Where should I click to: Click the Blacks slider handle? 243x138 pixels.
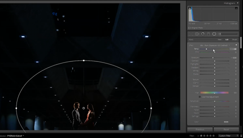click(x=215, y=74)
